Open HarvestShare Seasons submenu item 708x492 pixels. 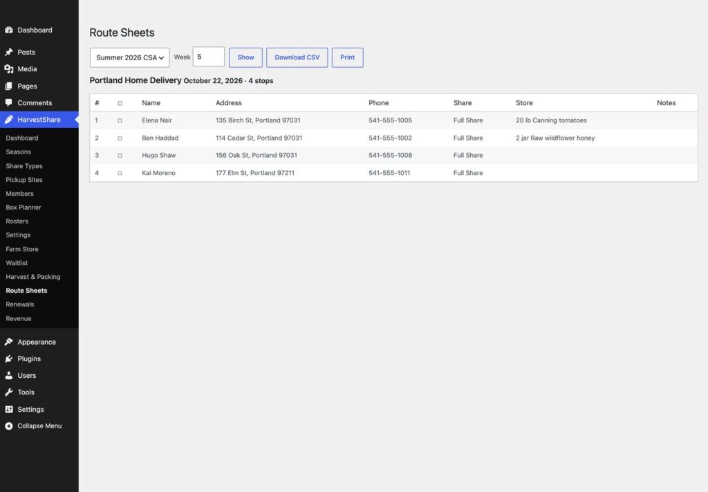point(19,152)
